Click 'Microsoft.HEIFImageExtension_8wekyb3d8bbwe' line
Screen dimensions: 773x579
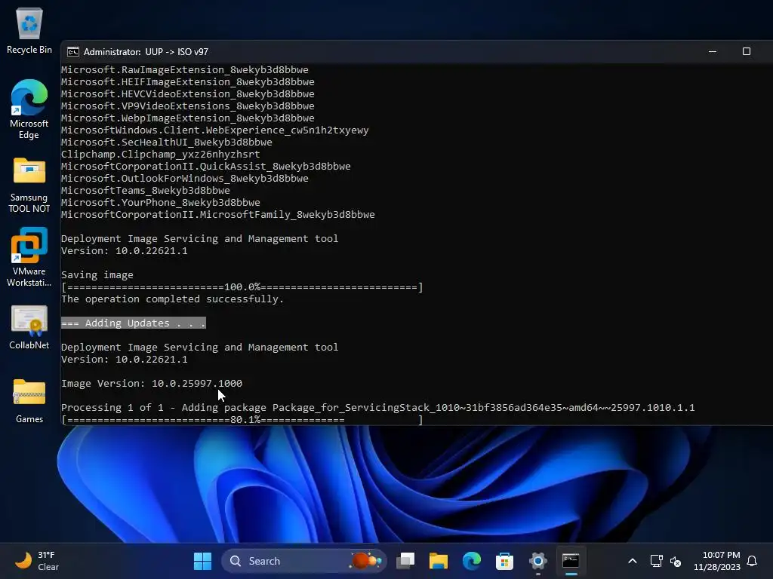point(188,81)
